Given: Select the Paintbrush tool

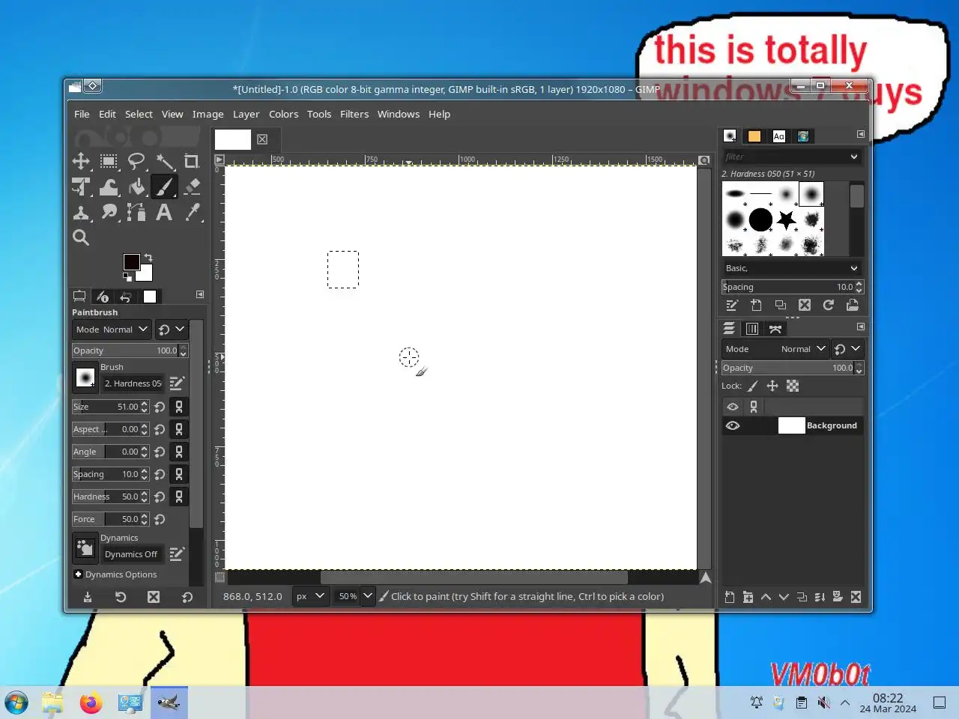Looking at the screenshot, I should pos(164,186).
